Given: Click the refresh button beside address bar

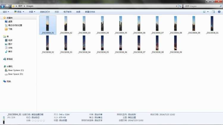Looking at the screenshot, I should pyautogui.click(x=180, y=6).
